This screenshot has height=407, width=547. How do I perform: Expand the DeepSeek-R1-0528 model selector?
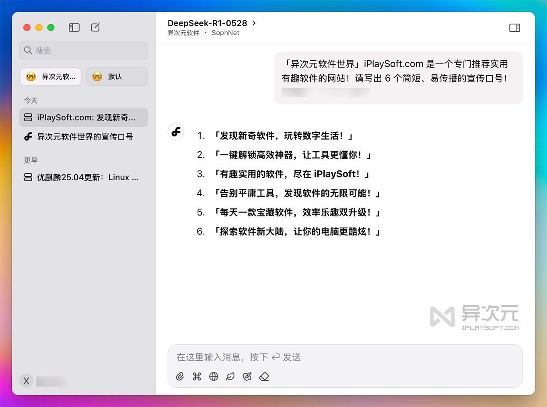pyautogui.click(x=211, y=23)
